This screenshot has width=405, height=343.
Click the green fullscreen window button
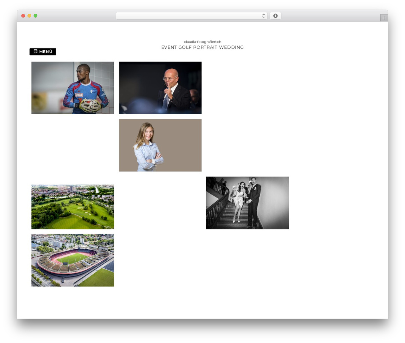[x=35, y=16]
